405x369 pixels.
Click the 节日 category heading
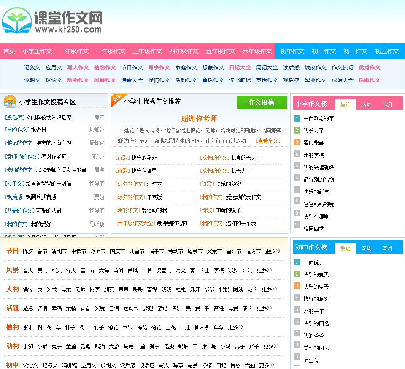12,251
